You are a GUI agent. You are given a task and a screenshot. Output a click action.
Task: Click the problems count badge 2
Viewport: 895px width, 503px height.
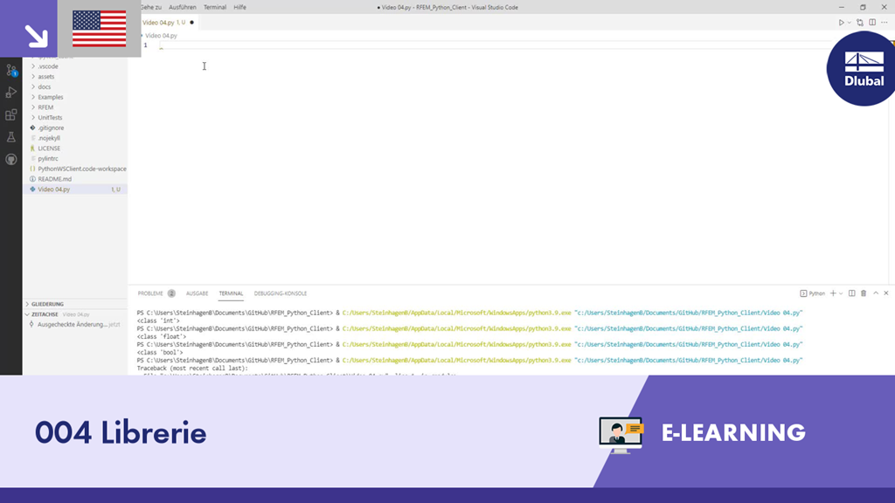(171, 293)
